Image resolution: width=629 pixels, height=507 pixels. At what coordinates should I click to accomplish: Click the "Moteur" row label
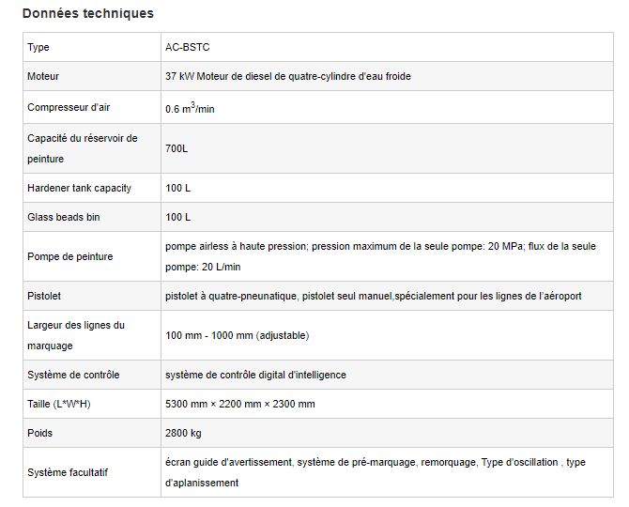(43, 76)
